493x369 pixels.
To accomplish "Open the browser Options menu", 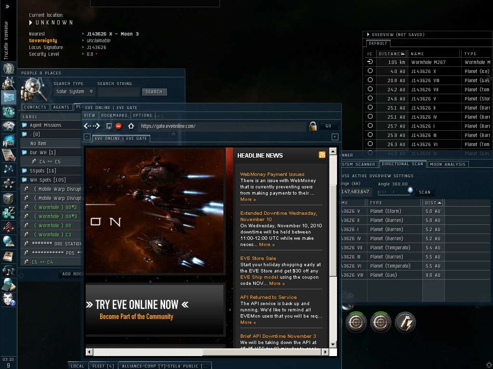I will pos(143,115).
